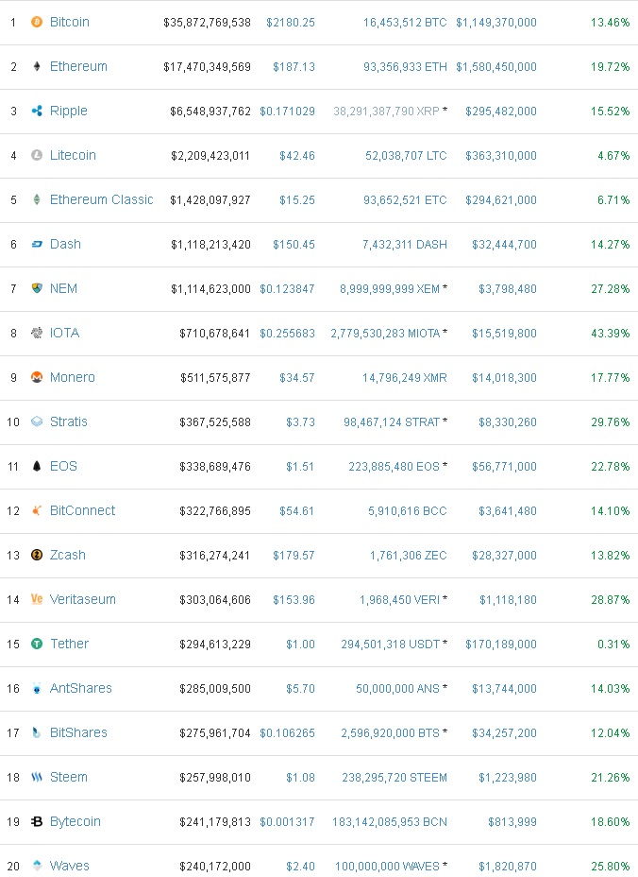Click the Bitcoin coin icon
Image resolution: width=638 pixels, height=877 pixels.
(x=37, y=22)
